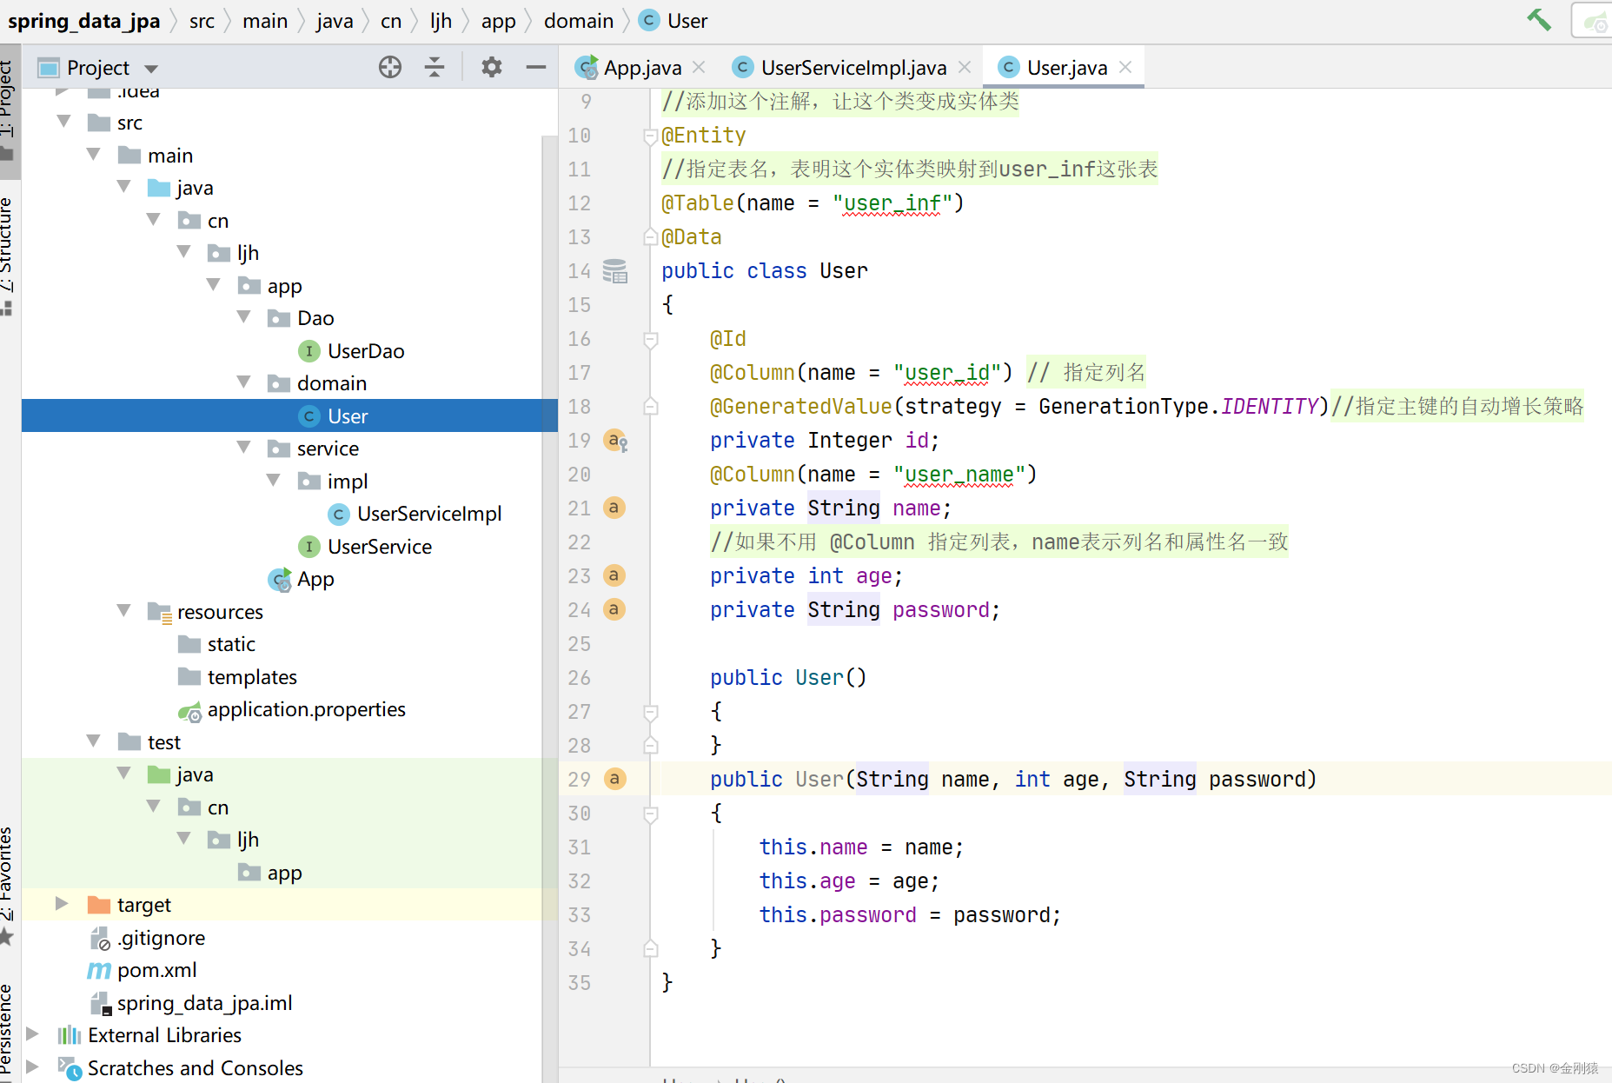Hide the Project panel with minus icon
The height and width of the screenshot is (1083, 1612).
[x=536, y=67]
